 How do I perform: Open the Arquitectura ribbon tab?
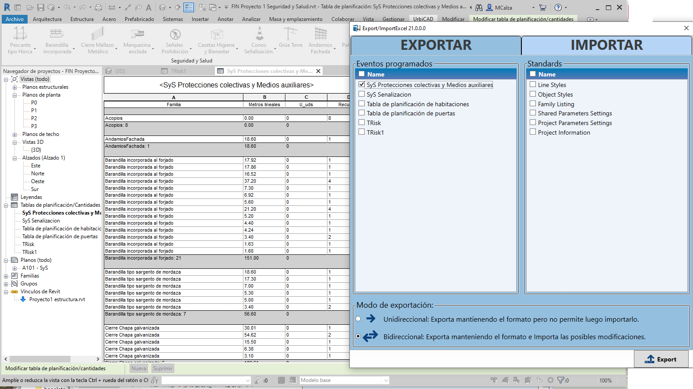click(47, 19)
